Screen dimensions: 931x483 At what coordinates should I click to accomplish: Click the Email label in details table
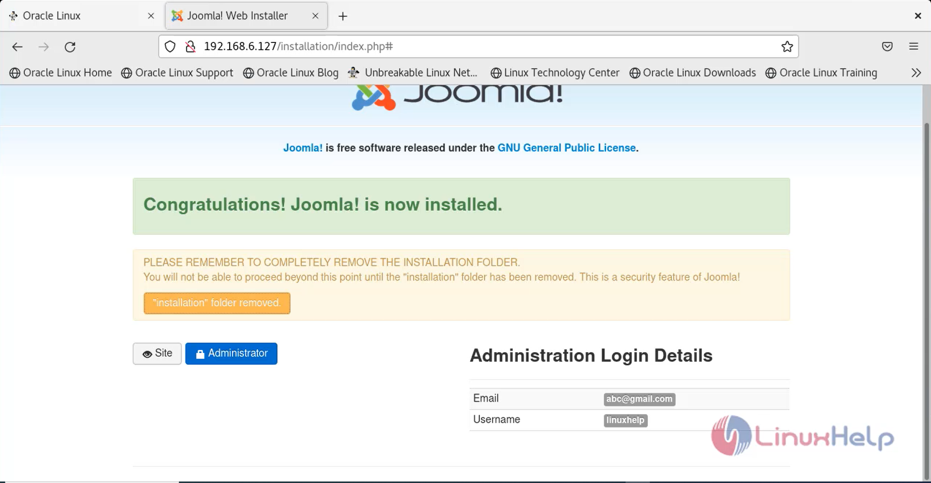[486, 399]
